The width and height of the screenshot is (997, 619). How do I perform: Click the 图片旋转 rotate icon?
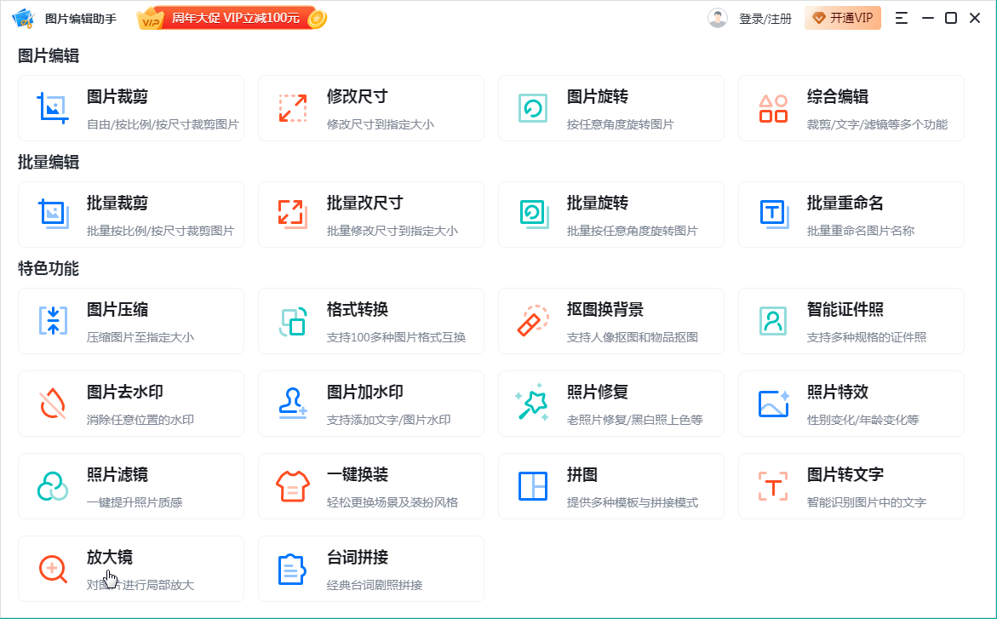[533, 108]
